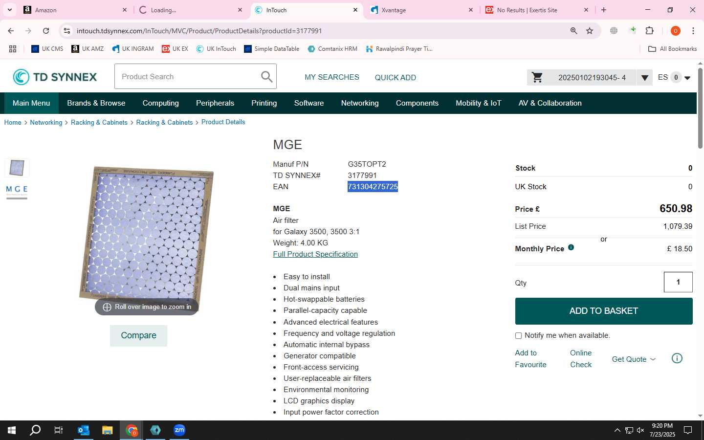Click Add to Favourite link

[x=531, y=359]
